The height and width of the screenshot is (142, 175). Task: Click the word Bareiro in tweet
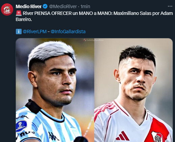pyautogui.click(x=24, y=19)
